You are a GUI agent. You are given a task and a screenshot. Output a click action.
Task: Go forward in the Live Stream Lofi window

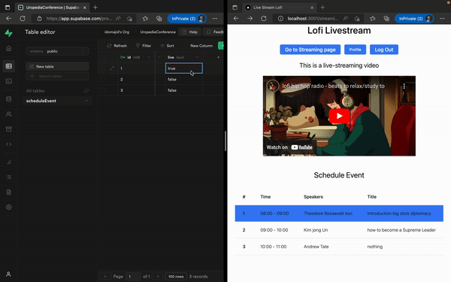[250, 19]
